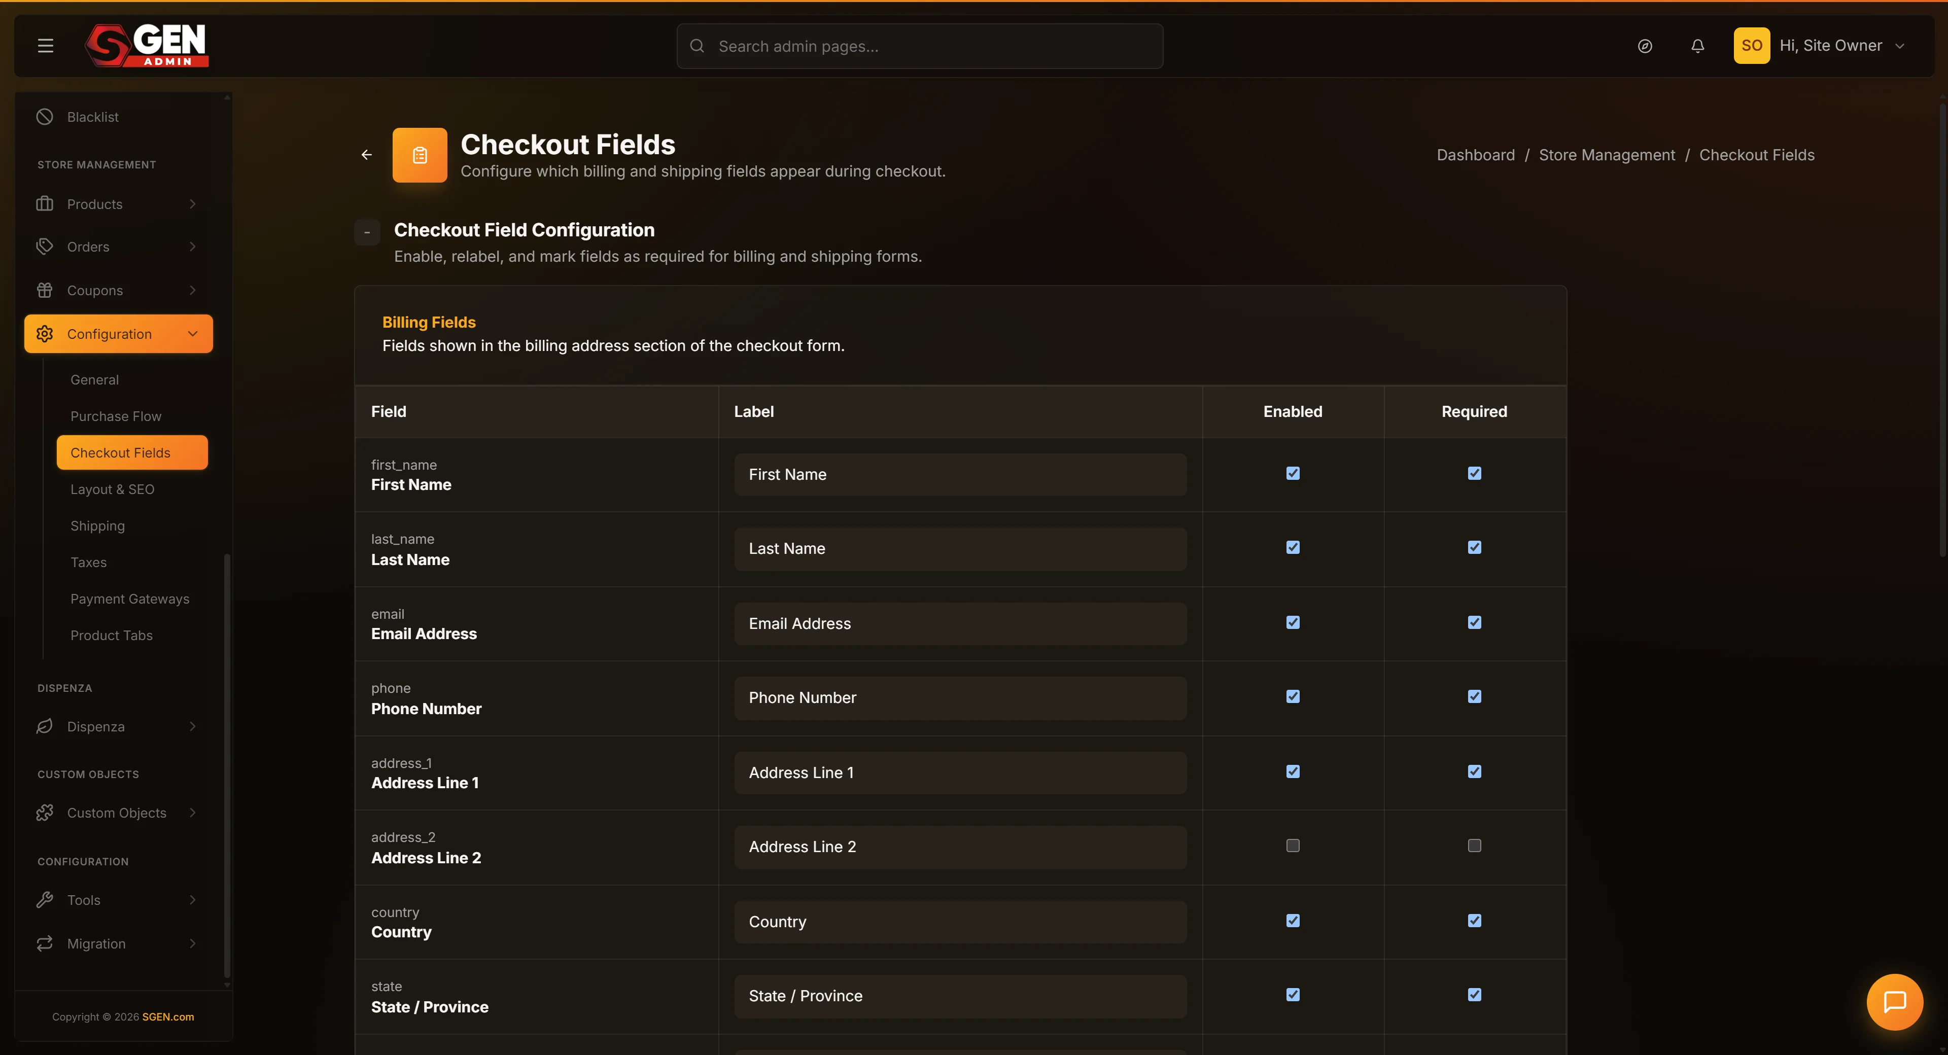The width and height of the screenshot is (1948, 1055).
Task: Expand the Tools submenu chevron
Action: tap(193, 900)
